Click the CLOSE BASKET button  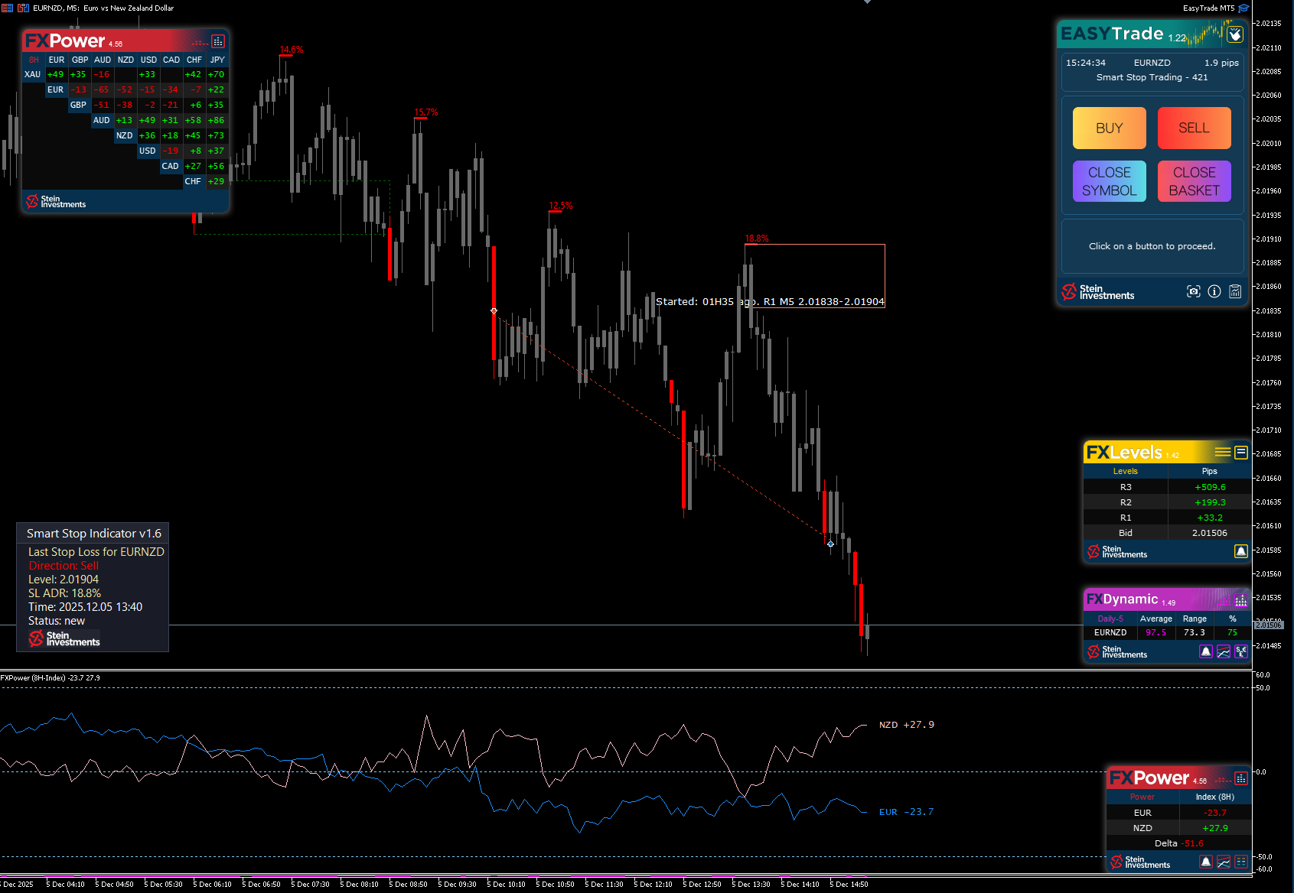pyautogui.click(x=1195, y=181)
